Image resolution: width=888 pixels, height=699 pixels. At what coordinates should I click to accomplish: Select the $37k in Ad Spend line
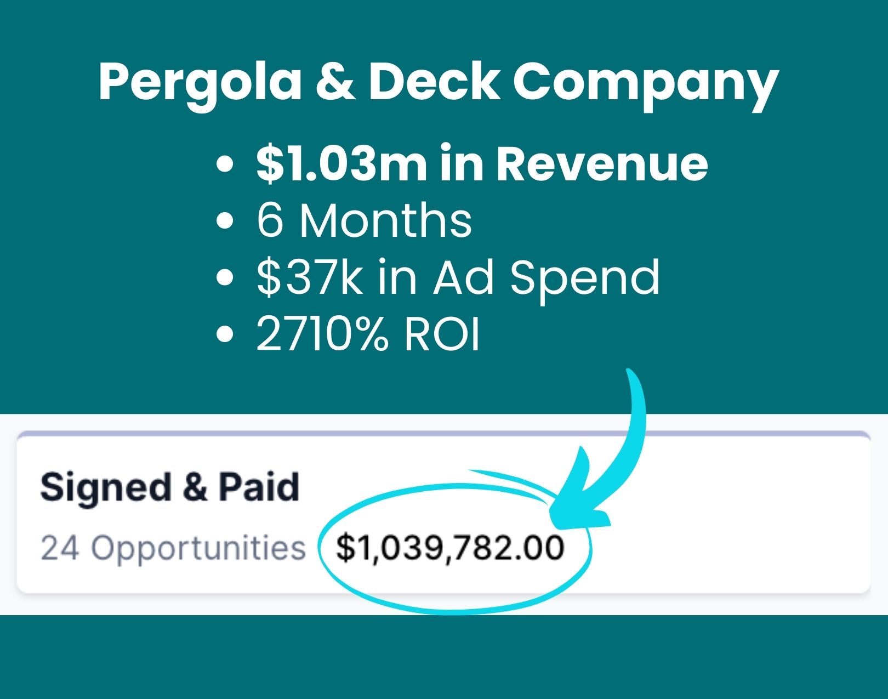click(458, 277)
